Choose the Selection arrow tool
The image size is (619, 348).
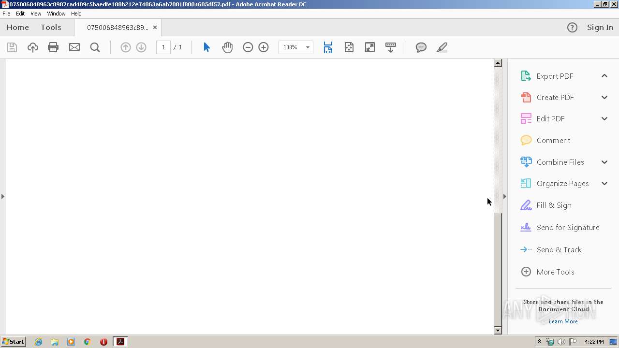click(207, 47)
